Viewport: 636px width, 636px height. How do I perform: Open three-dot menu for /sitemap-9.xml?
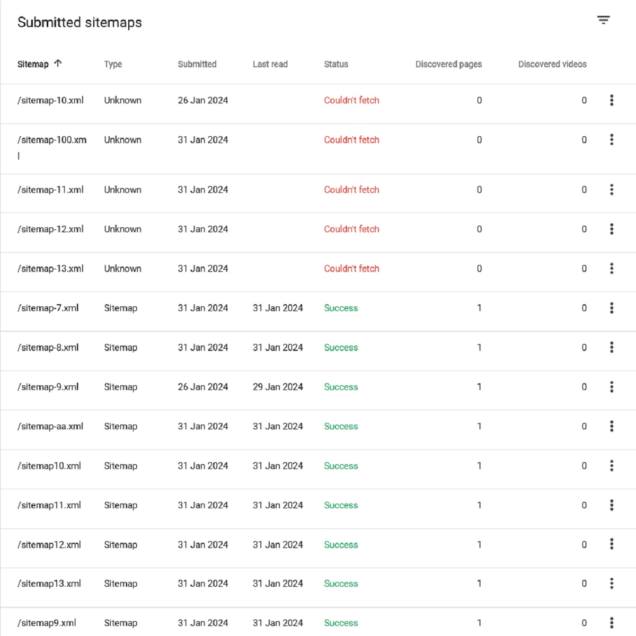coord(612,387)
